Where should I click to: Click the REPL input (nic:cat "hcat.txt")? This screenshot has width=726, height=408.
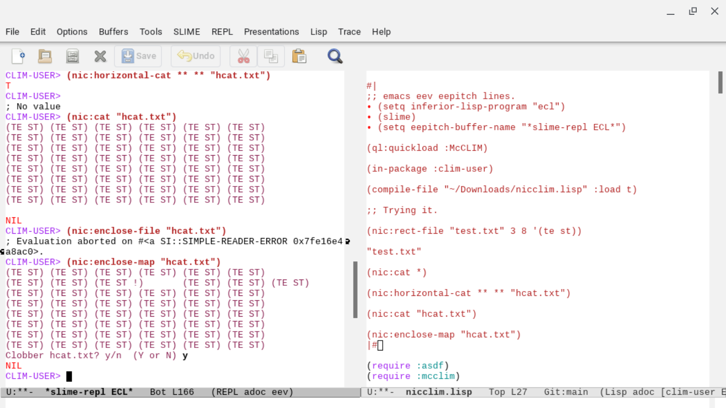click(121, 117)
